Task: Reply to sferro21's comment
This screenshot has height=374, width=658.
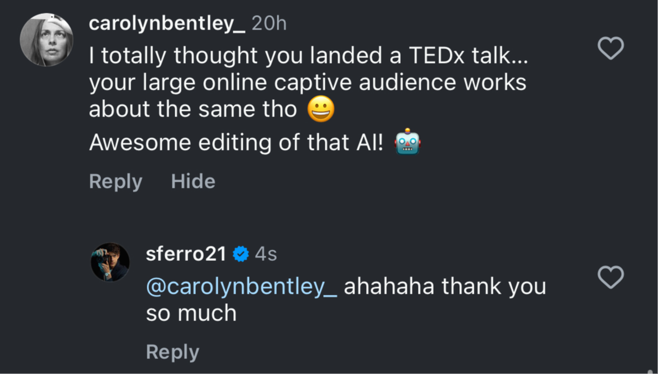Action: coord(172,352)
